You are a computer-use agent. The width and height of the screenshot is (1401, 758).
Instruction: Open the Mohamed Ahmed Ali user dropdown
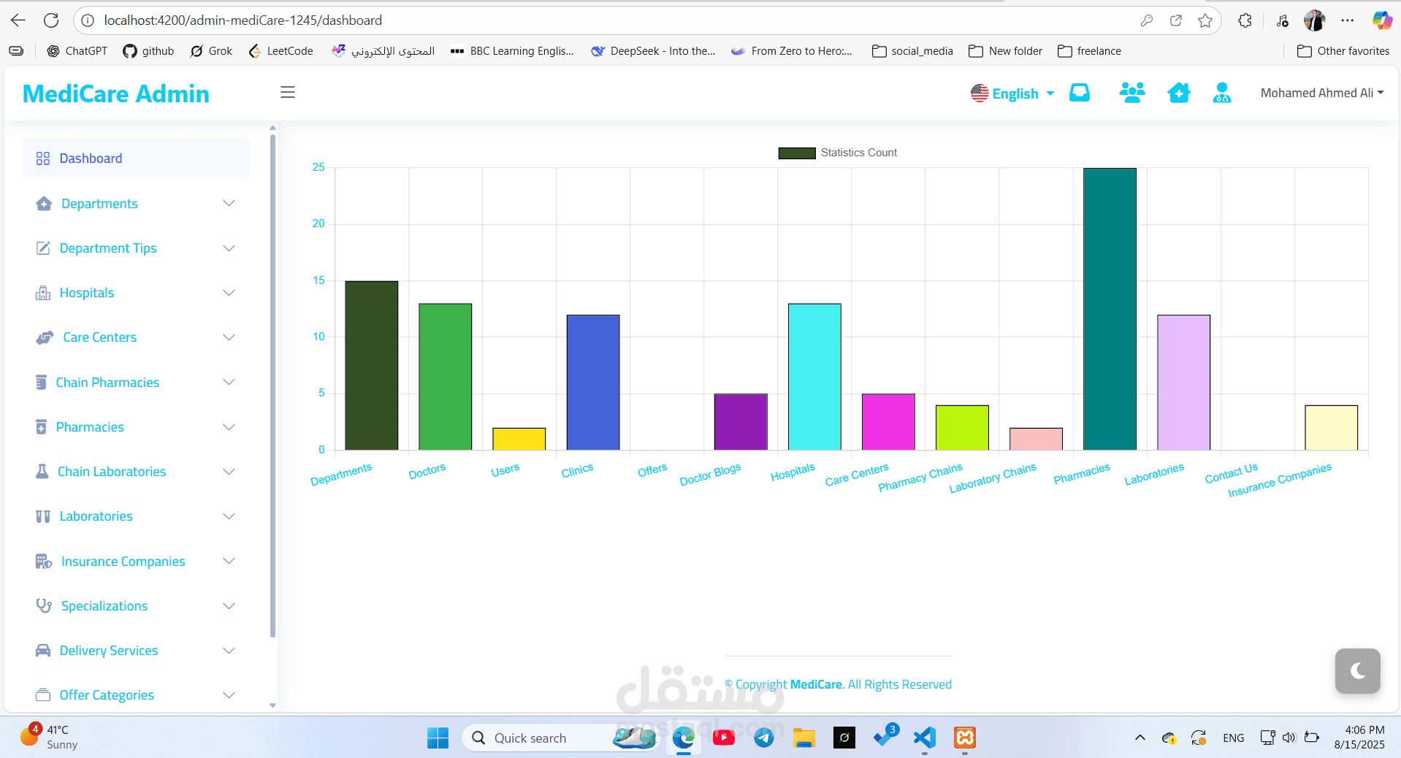[x=1322, y=93]
